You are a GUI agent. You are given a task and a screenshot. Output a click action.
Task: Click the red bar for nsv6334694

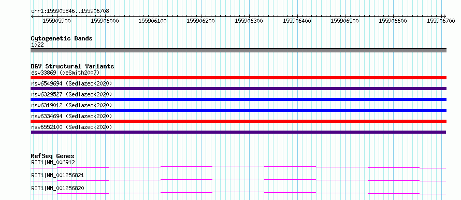[x=238, y=121]
